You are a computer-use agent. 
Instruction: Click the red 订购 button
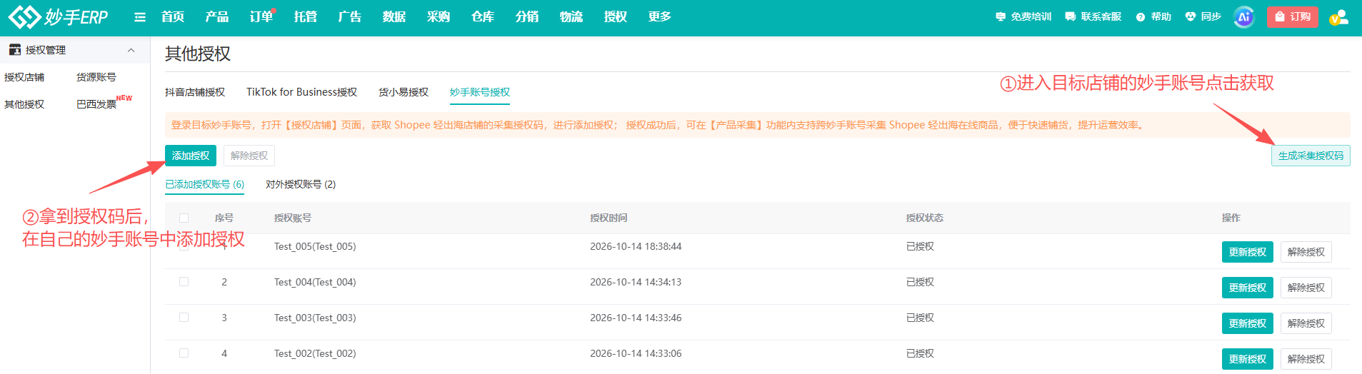(x=1293, y=16)
